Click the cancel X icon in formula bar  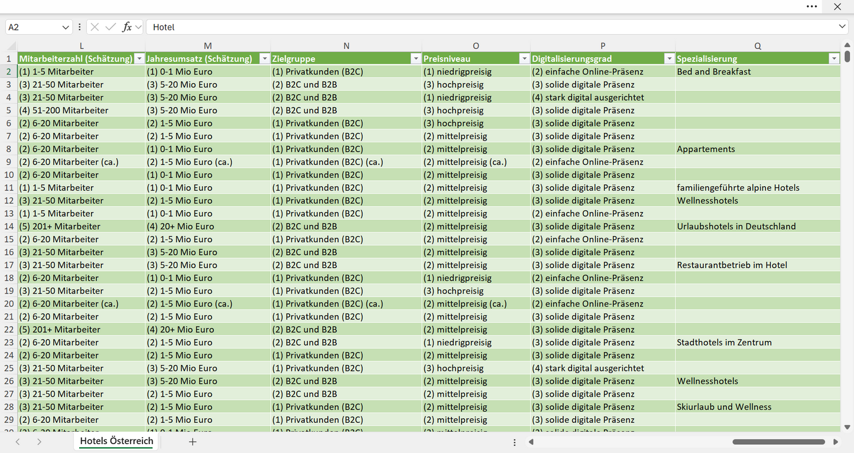pos(95,27)
